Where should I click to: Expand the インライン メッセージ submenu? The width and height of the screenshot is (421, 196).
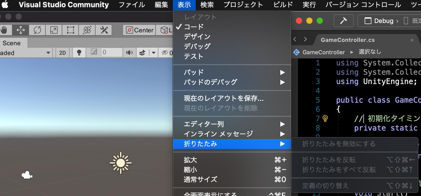(232, 134)
